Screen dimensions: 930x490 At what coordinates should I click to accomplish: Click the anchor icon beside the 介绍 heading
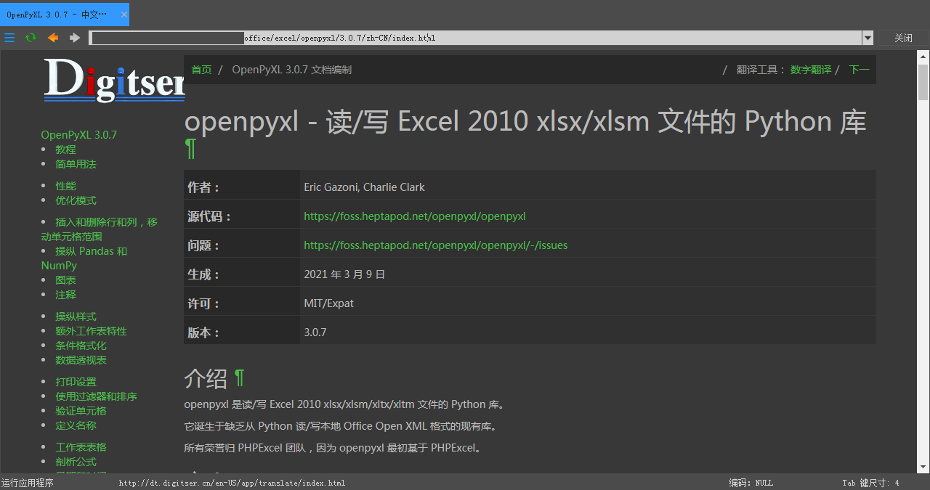(x=238, y=377)
